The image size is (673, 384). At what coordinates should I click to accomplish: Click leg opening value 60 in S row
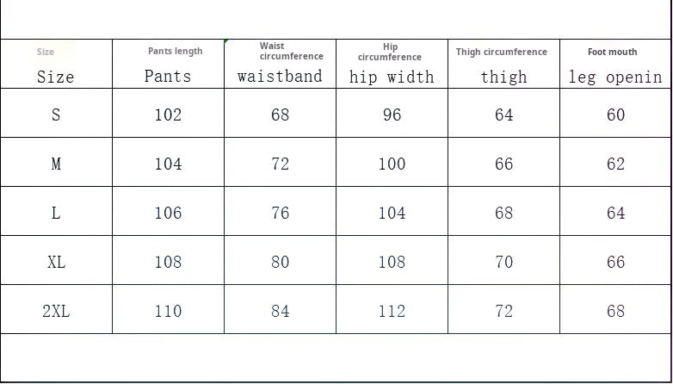click(x=615, y=115)
